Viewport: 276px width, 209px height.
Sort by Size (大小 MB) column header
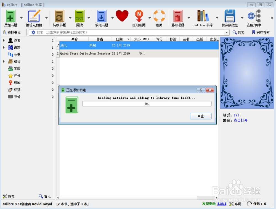click(x=142, y=39)
